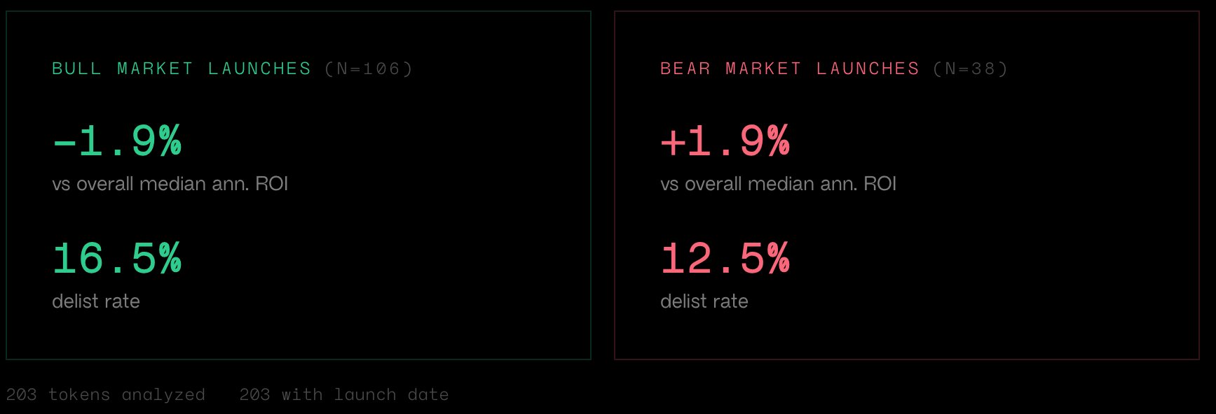Image resolution: width=1216 pixels, height=414 pixels.
Task: Select "delist rate" label under 16.5%
Action: (x=96, y=301)
